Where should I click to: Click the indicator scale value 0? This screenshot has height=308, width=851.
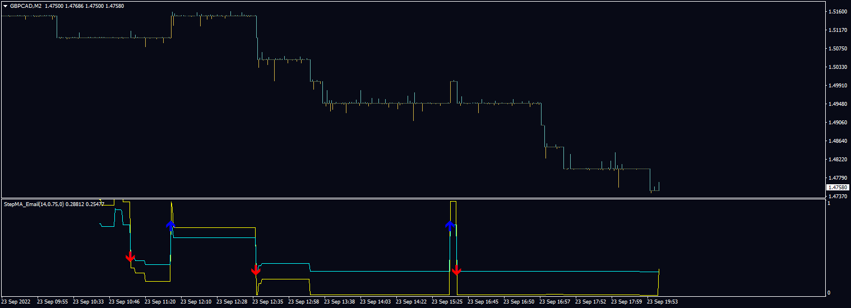[x=830, y=293]
